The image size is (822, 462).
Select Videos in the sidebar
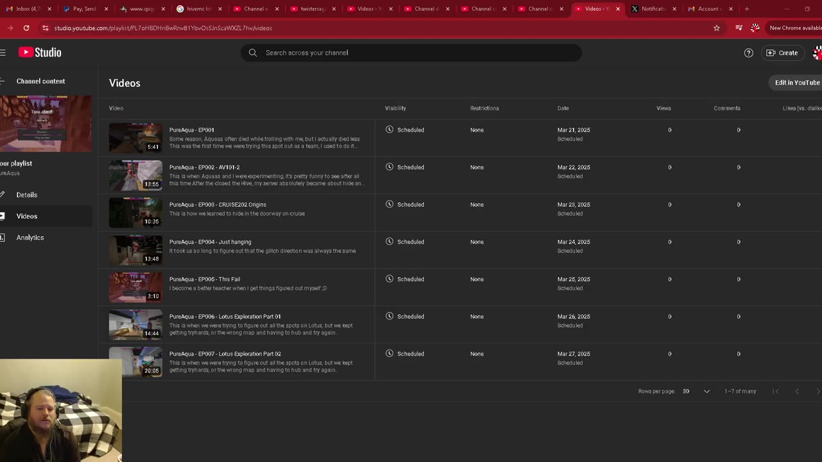point(27,216)
